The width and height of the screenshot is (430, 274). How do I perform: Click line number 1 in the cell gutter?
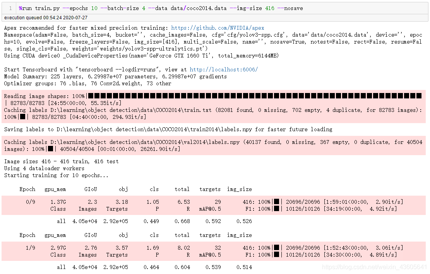[x=10, y=8]
